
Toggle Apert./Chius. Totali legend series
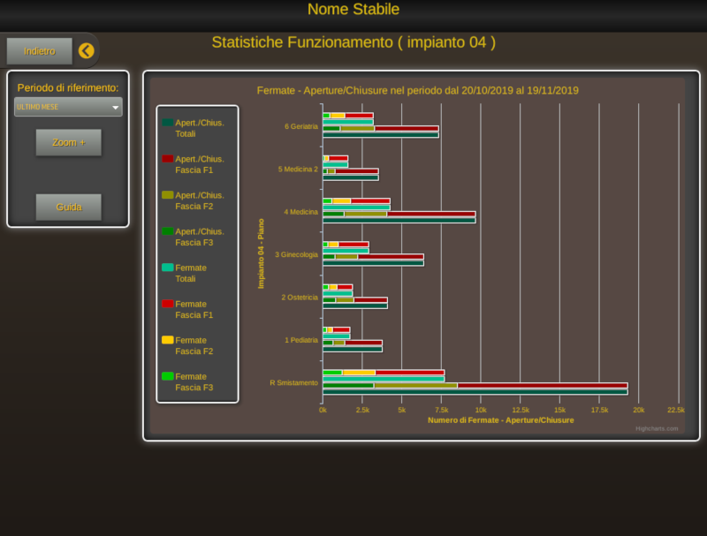coord(193,128)
